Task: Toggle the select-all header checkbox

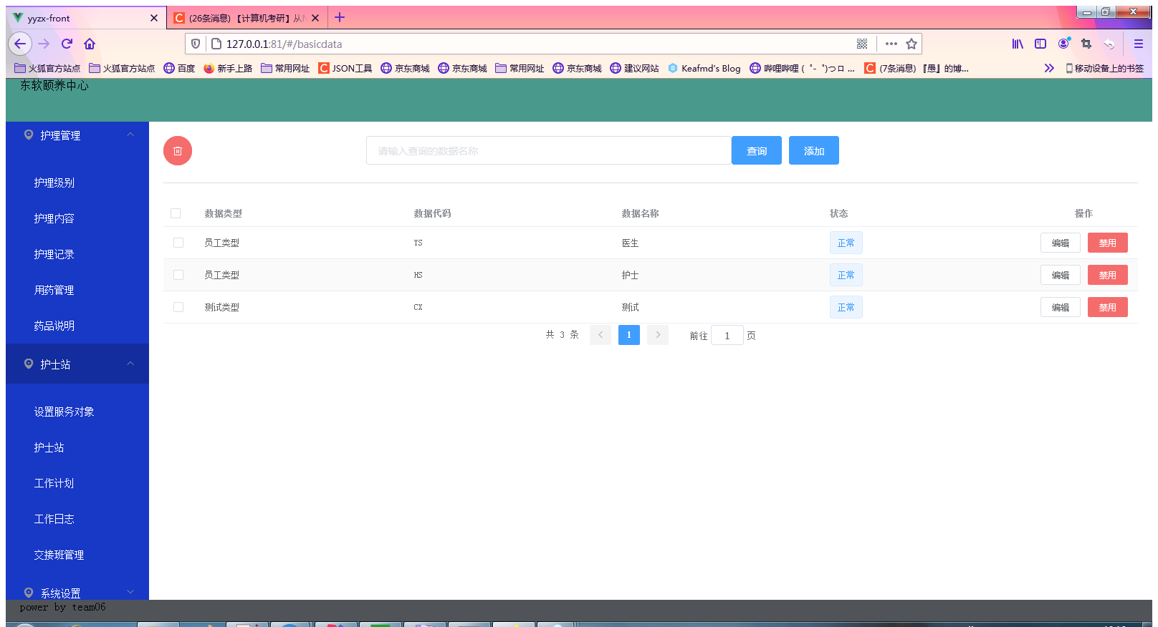Action: click(176, 213)
